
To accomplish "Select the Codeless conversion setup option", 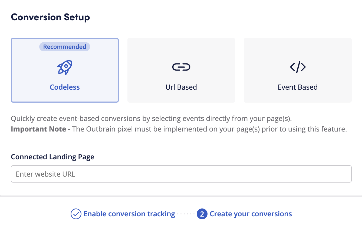I will (65, 70).
